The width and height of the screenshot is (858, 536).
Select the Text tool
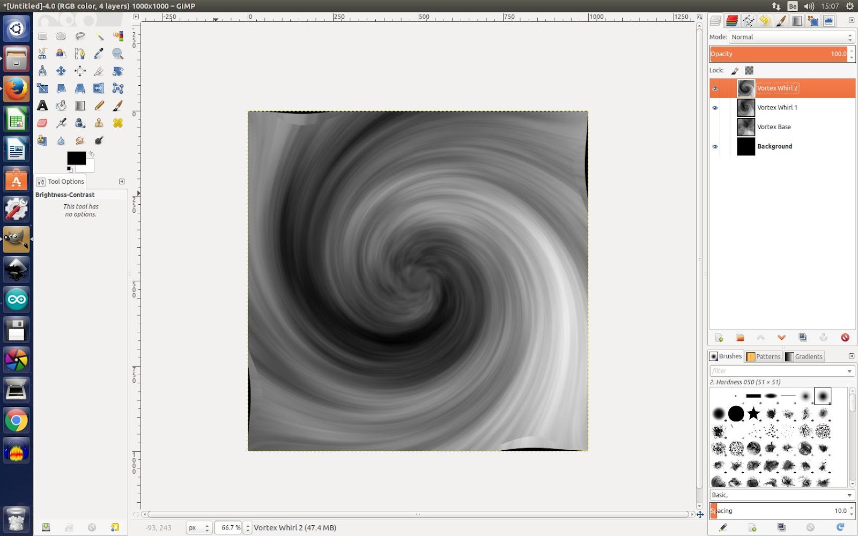point(43,106)
